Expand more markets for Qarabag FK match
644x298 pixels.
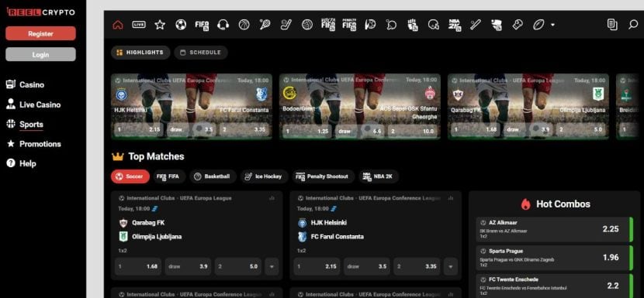tap(272, 266)
